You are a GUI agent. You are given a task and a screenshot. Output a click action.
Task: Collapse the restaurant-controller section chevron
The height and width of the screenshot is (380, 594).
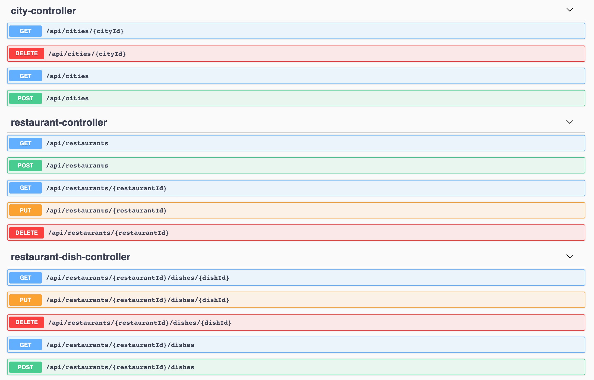570,122
